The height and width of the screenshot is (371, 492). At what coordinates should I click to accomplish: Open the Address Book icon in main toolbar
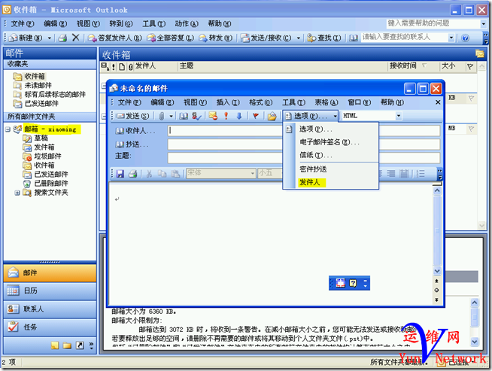354,38
